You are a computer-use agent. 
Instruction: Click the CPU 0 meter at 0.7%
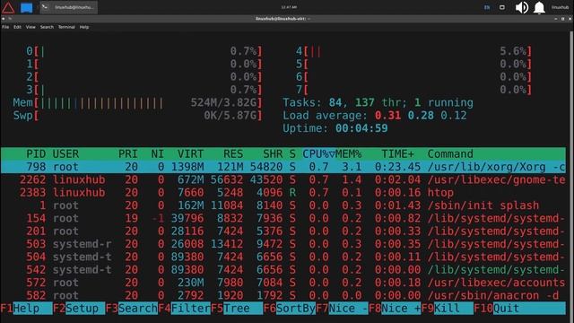144,51
